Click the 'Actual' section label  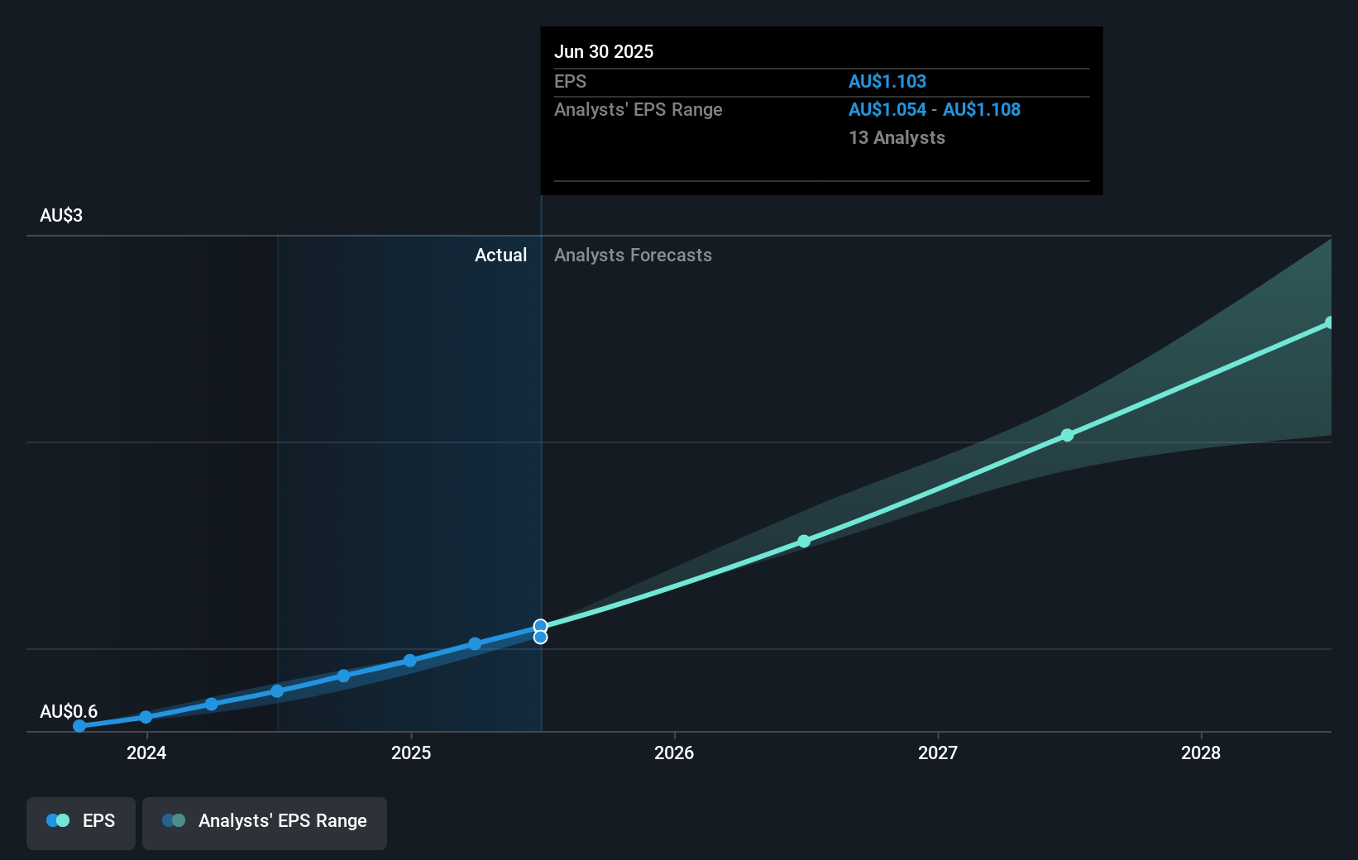pyautogui.click(x=500, y=255)
